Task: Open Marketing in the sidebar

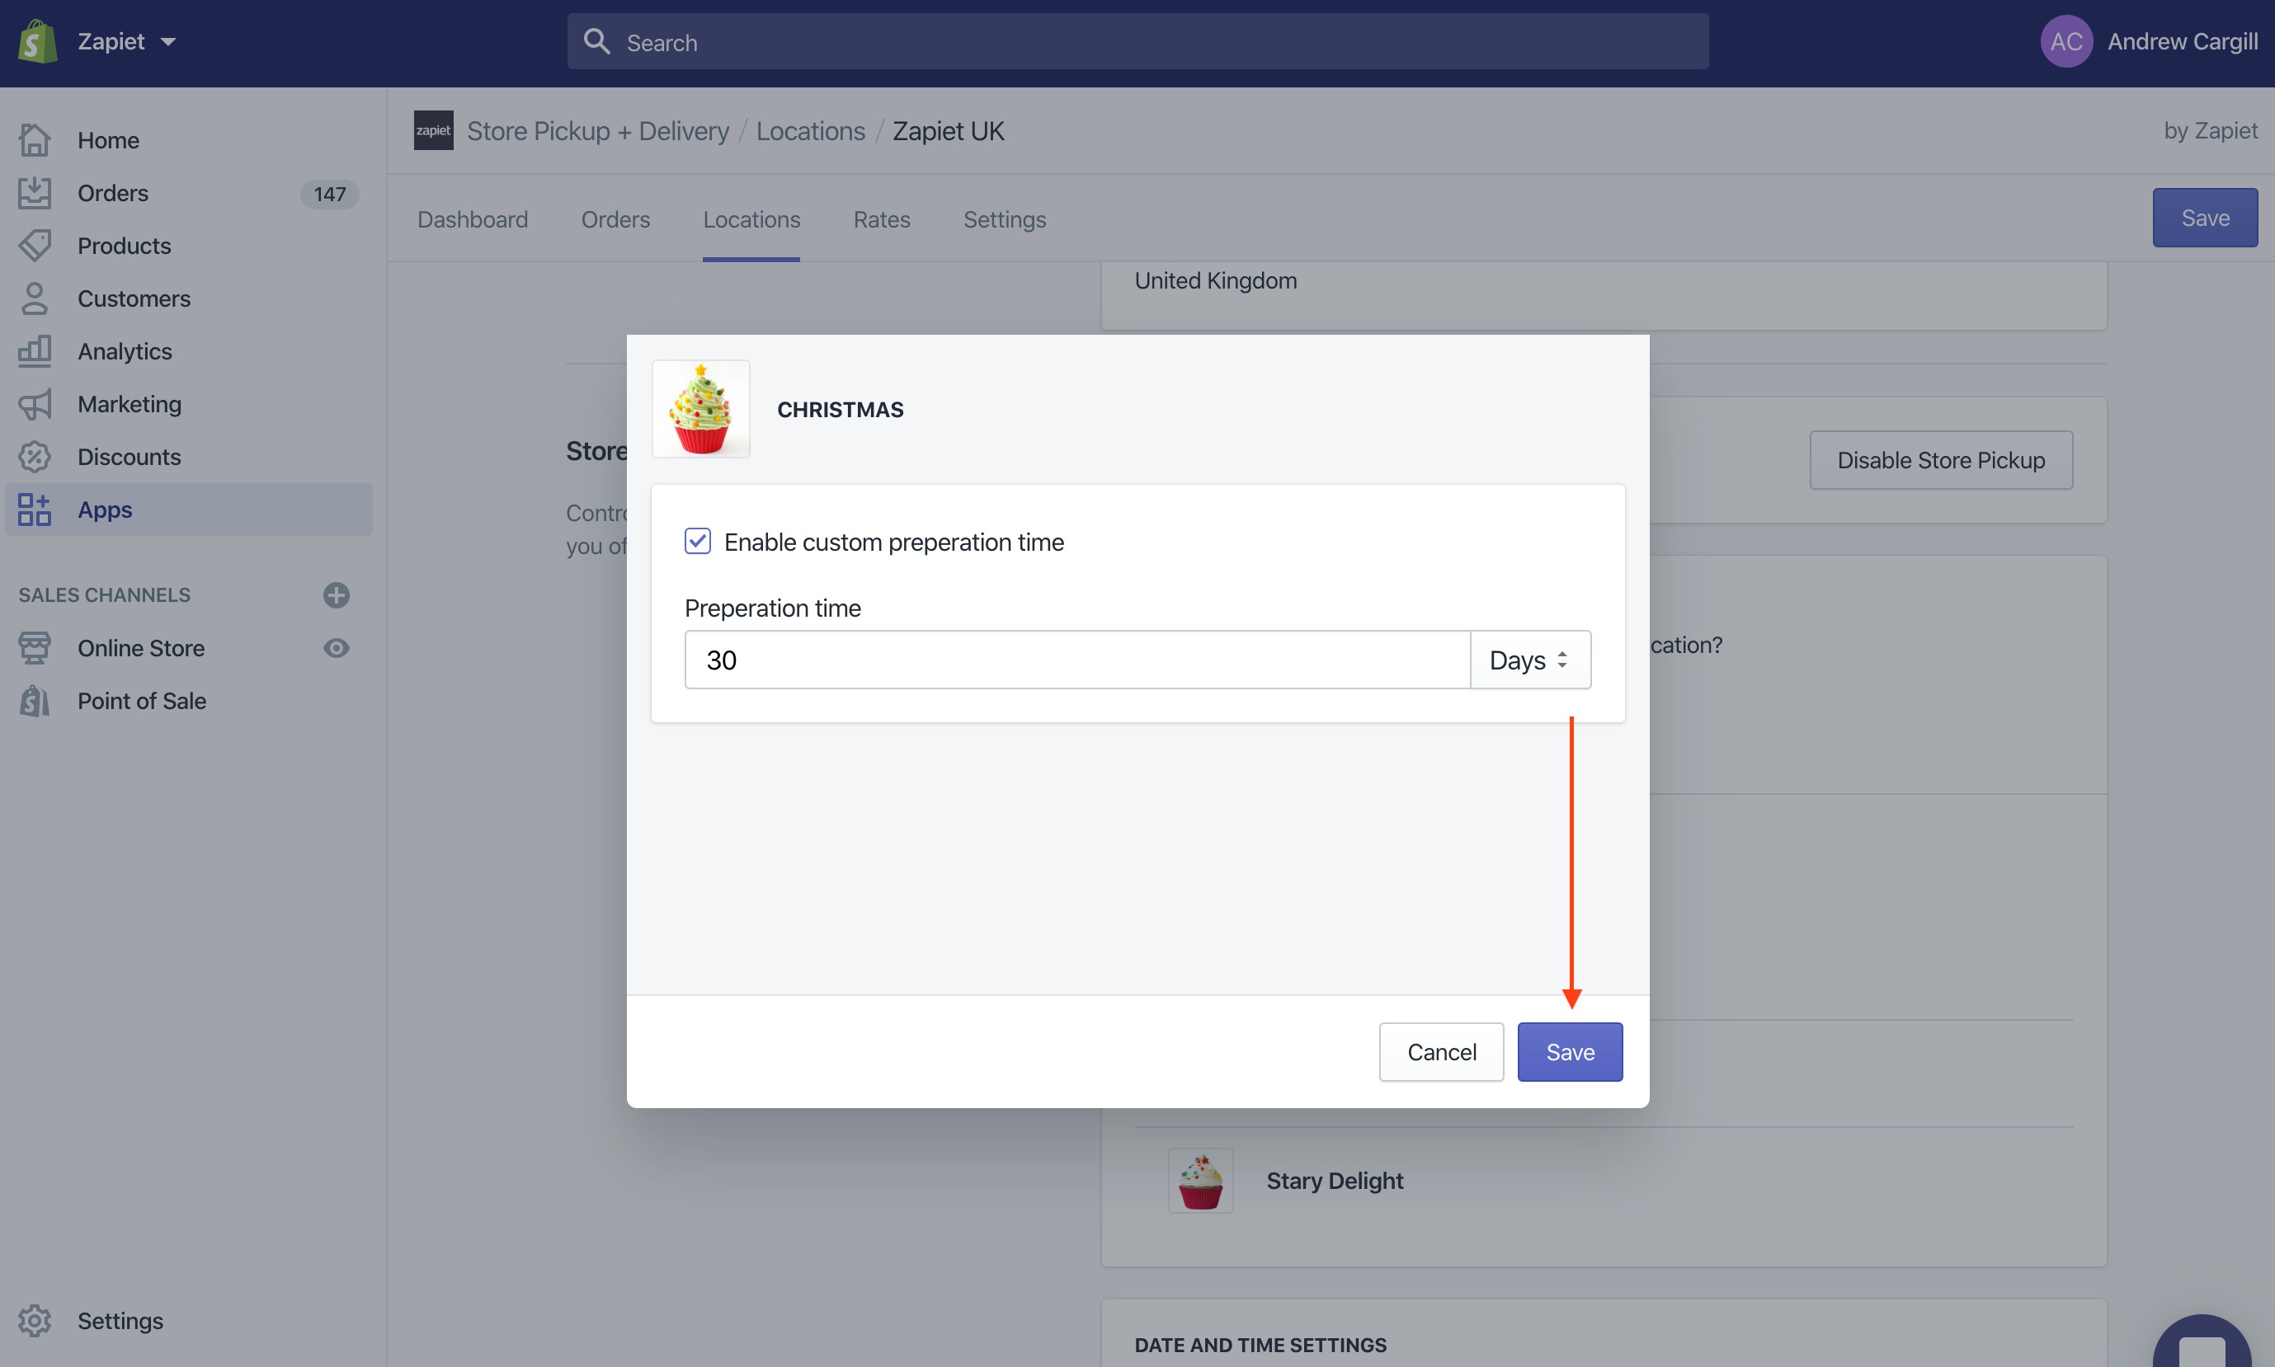Action: [x=129, y=403]
